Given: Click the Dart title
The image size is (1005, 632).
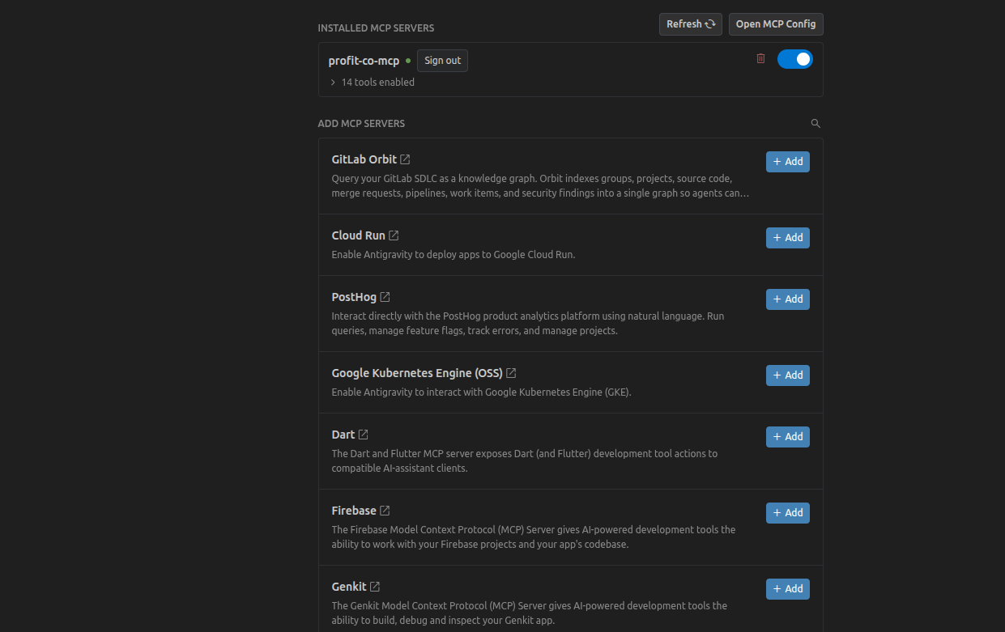Looking at the screenshot, I should tap(343, 435).
